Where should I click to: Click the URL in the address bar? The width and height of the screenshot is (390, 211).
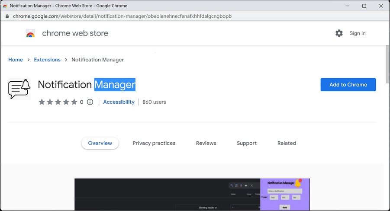(x=122, y=16)
